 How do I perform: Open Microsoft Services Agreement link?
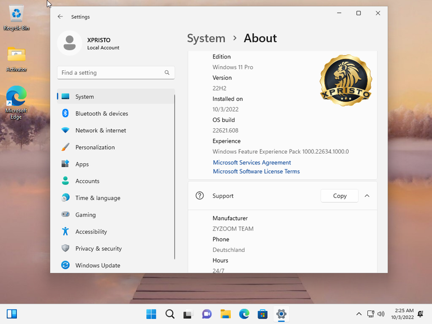coord(252,163)
